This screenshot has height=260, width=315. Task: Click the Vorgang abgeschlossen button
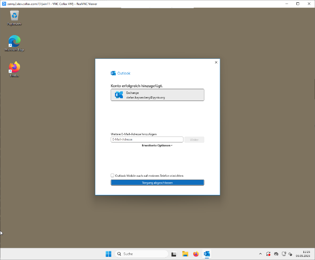(x=157, y=182)
